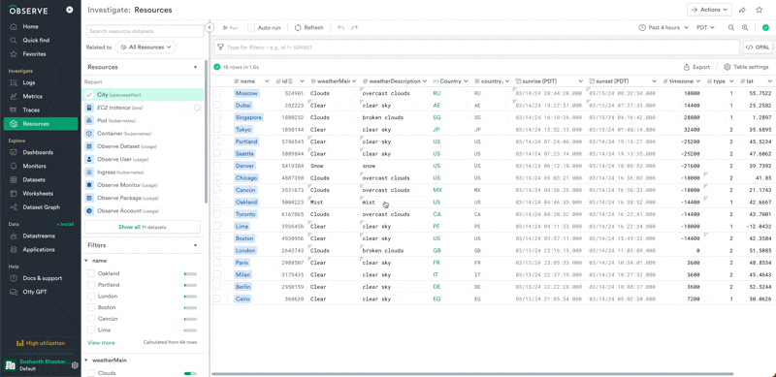This screenshot has height=377, width=776.
Task: Open the OPAL editor button
Action: click(758, 47)
